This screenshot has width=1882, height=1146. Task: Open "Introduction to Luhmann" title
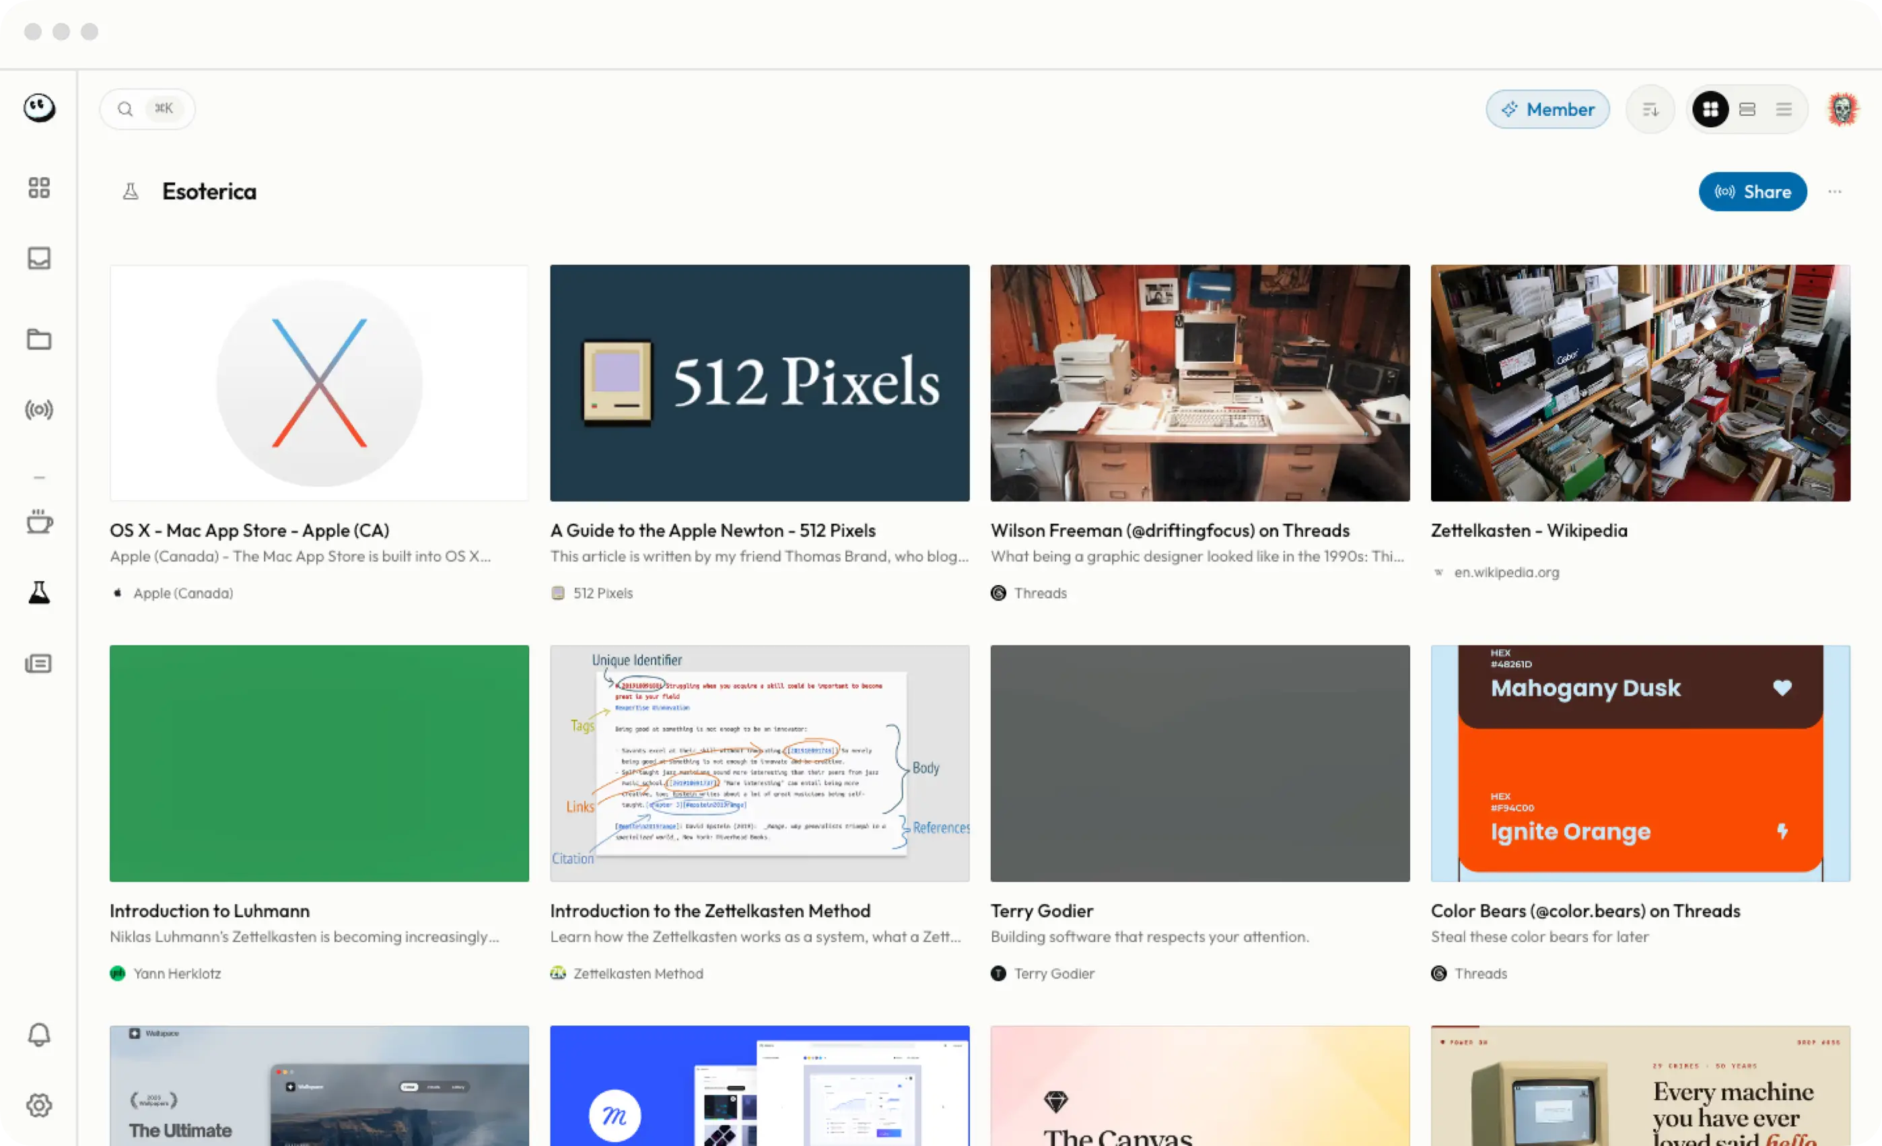pos(210,911)
